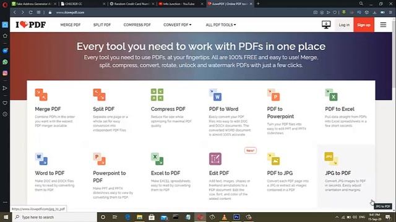Open the hamburger menu icon

coord(383,25)
